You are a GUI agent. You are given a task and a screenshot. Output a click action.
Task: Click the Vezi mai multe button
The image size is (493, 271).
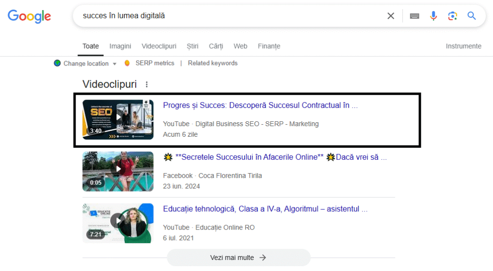tap(239, 258)
